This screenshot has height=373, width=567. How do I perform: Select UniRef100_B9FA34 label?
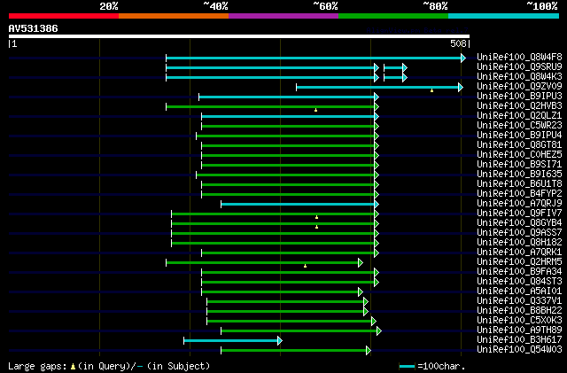(x=519, y=272)
